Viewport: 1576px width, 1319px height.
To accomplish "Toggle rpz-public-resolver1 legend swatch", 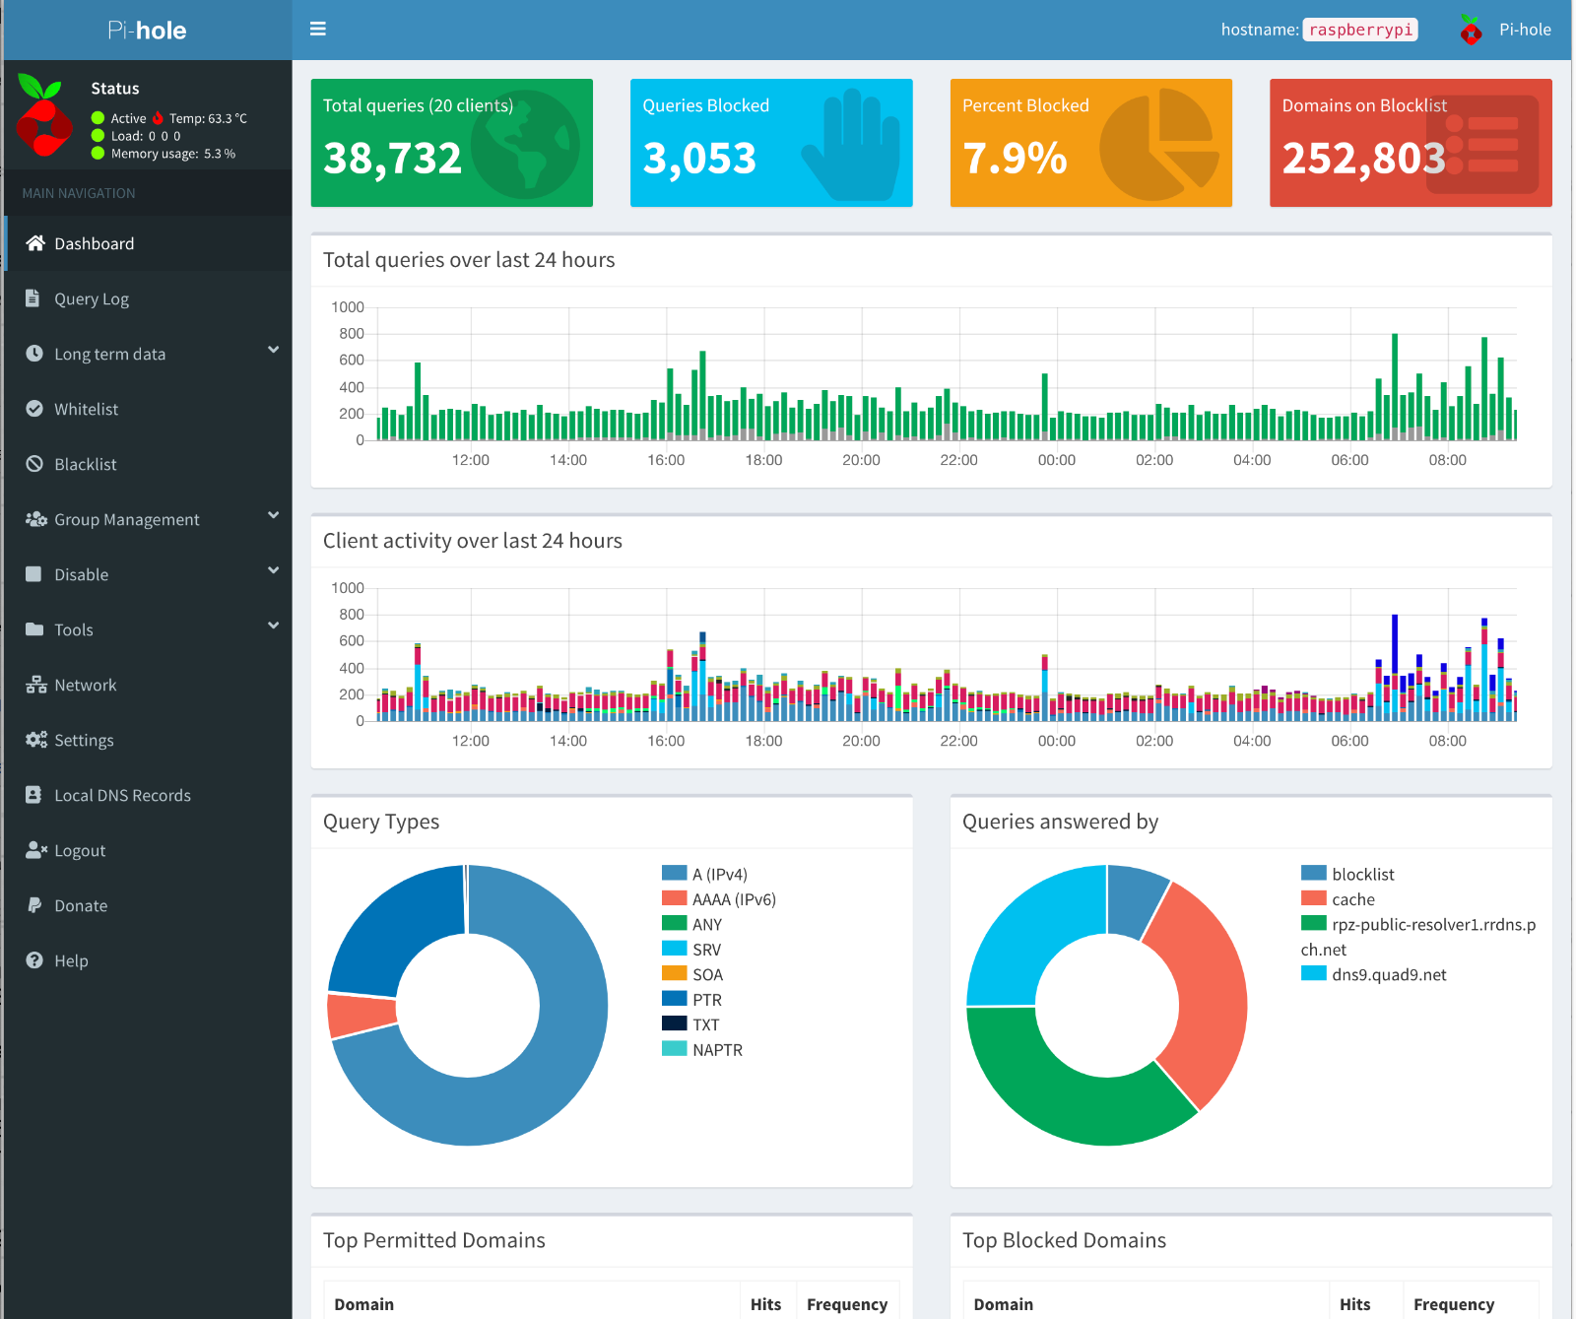I will tap(1313, 923).
